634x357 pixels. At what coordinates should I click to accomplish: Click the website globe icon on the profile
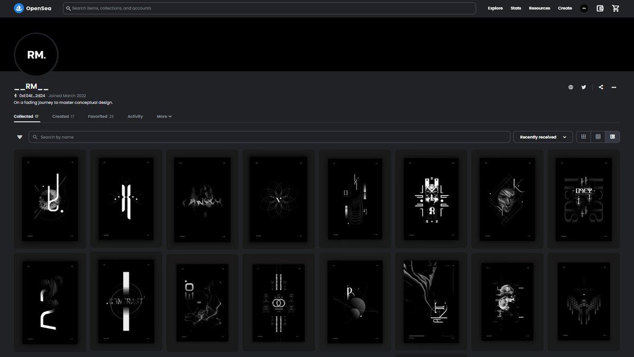click(x=571, y=87)
